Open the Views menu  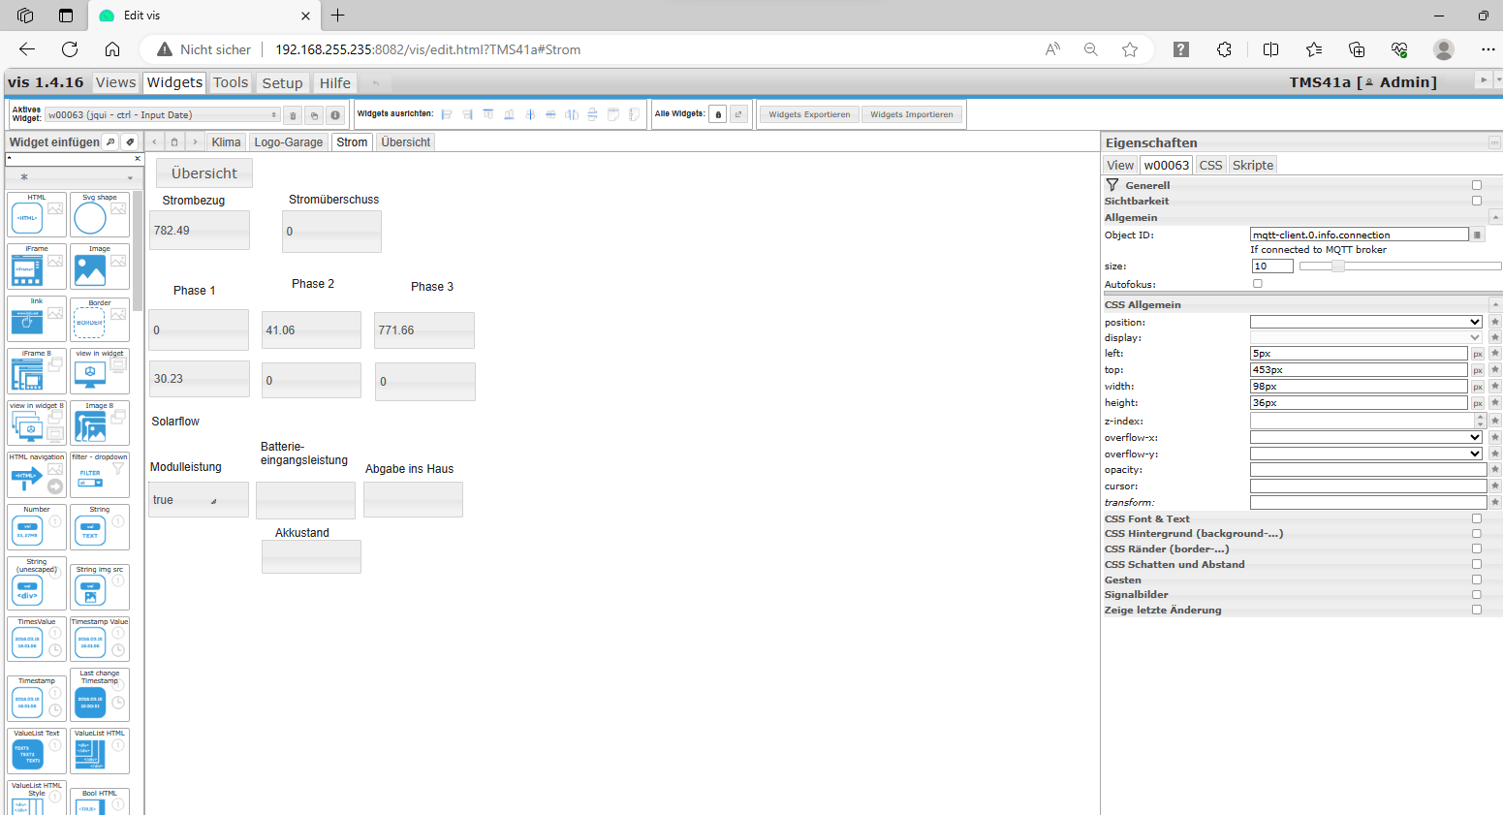[115, 82]
